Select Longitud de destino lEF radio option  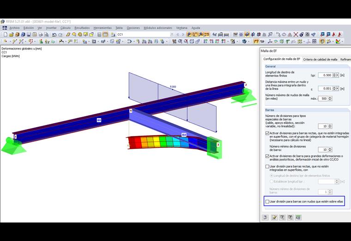[x=272, y=176]
